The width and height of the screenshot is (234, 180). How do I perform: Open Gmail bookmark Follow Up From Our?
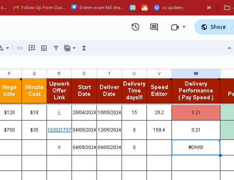pyautogui.click(x=39, y=8)
